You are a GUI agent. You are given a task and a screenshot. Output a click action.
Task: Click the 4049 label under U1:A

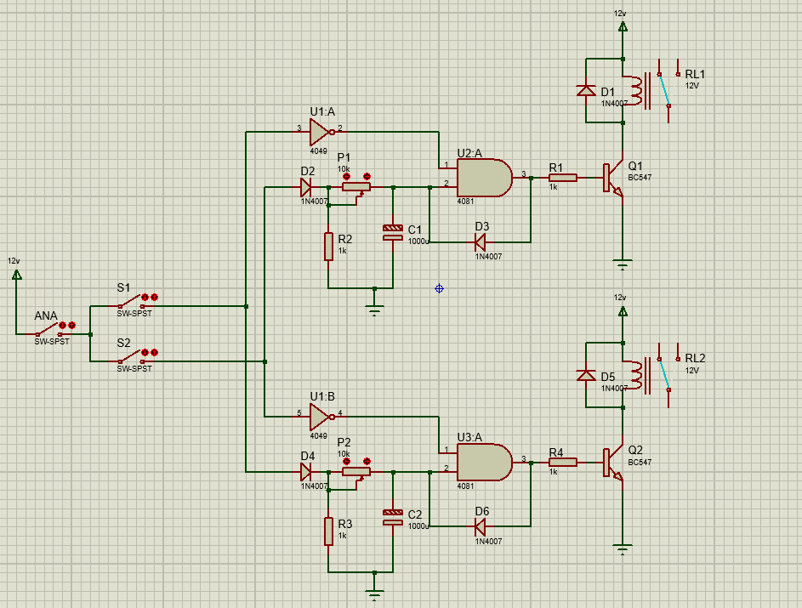coord(319,151)
